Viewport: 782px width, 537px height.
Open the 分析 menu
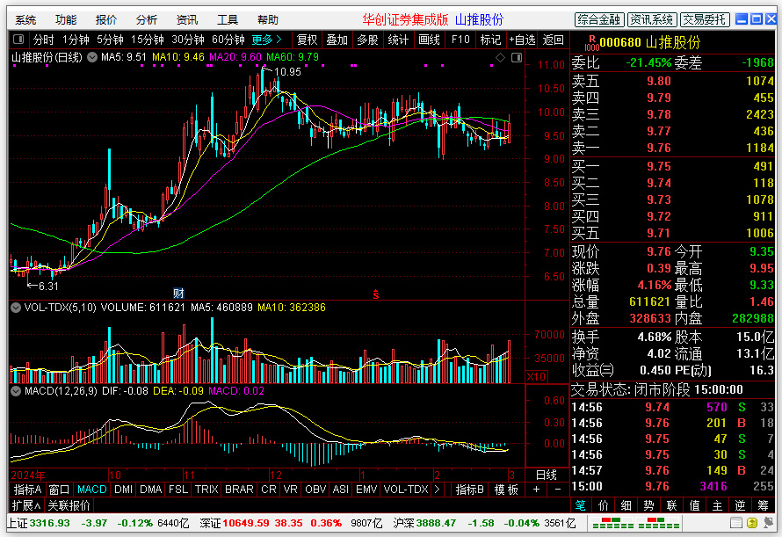pos(147,20)
